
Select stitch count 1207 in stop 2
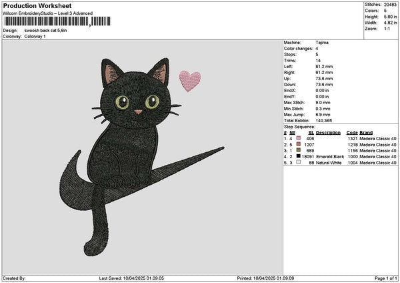pos(309,145)
